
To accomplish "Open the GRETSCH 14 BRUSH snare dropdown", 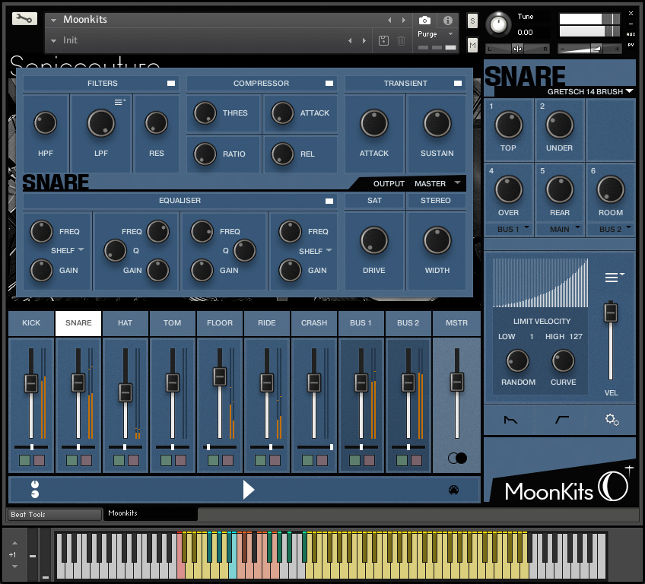I will point(629,91).
